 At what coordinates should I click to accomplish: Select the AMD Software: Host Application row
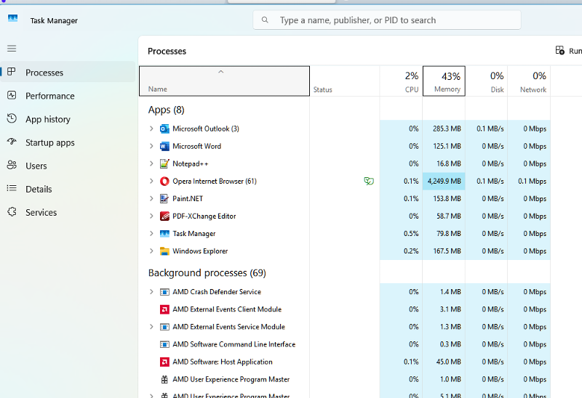(344, 362)
